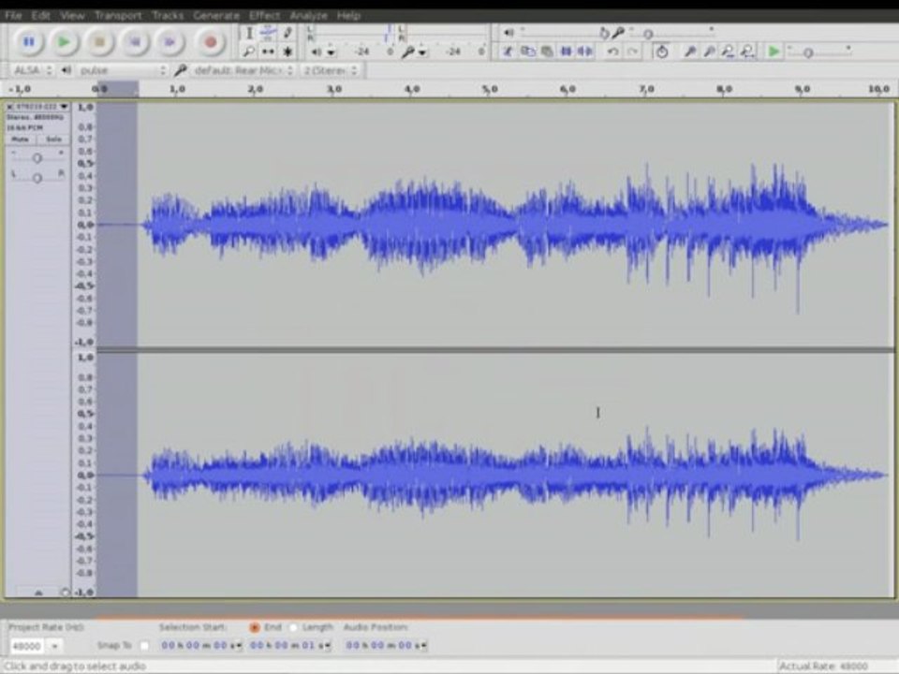
Task: Open the Edit menu
Action: 40,16
